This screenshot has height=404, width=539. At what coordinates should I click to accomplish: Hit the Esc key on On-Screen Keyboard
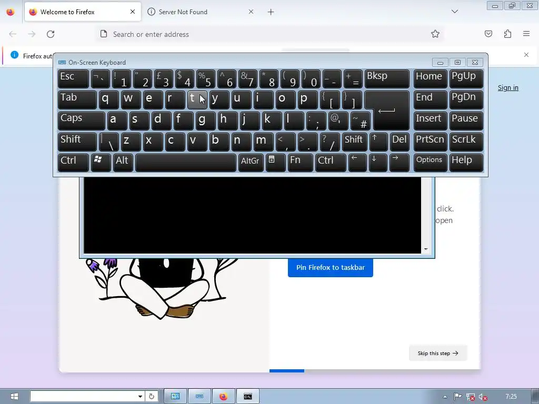pyautogui.click(x=73, y=79)
